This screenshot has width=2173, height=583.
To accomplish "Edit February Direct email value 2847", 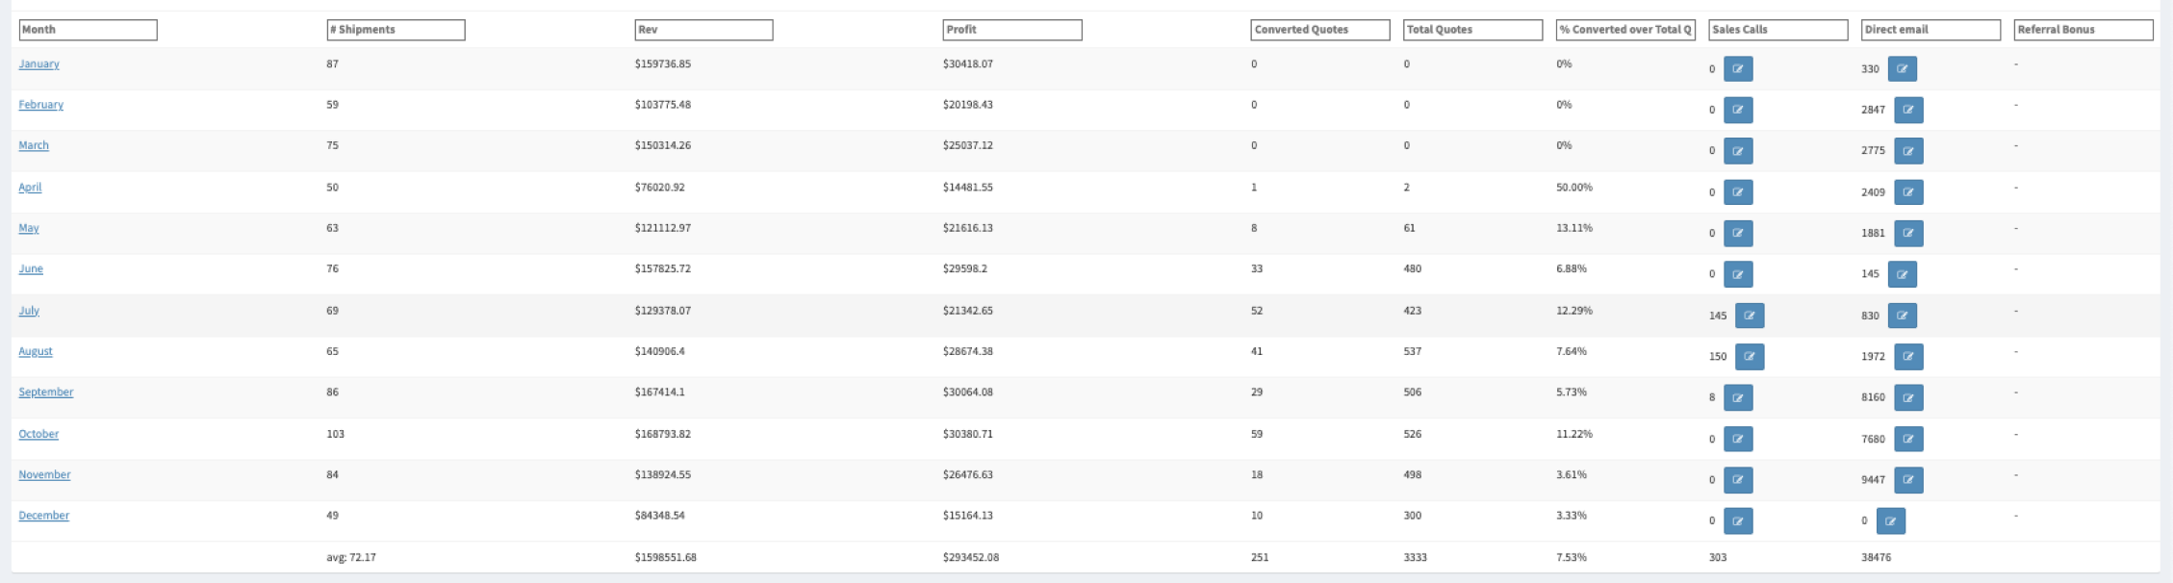I will click(x=1907, y=111).
